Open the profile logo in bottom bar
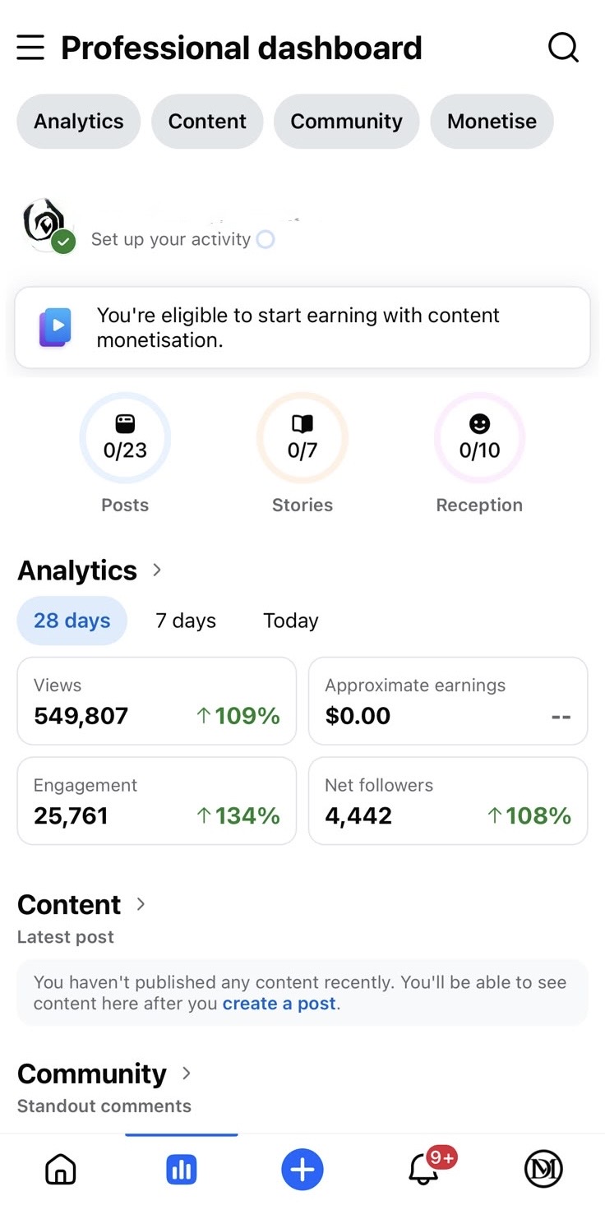 (x=543, y=1169)
